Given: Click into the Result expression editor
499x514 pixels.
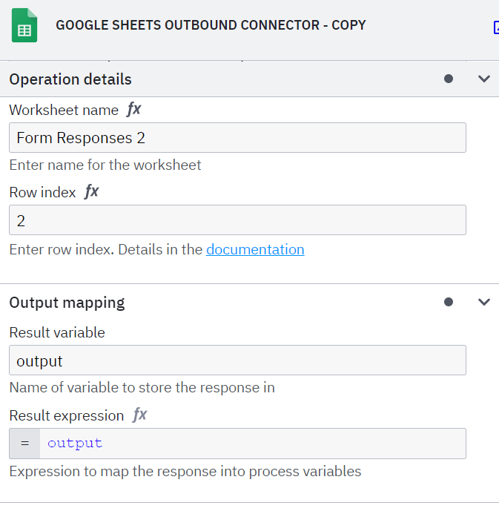Looking at the screenshot, I should 253,444.
